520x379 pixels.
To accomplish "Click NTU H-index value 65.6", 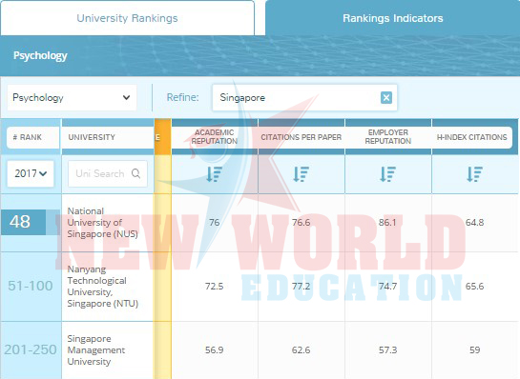I will point(474,286).
